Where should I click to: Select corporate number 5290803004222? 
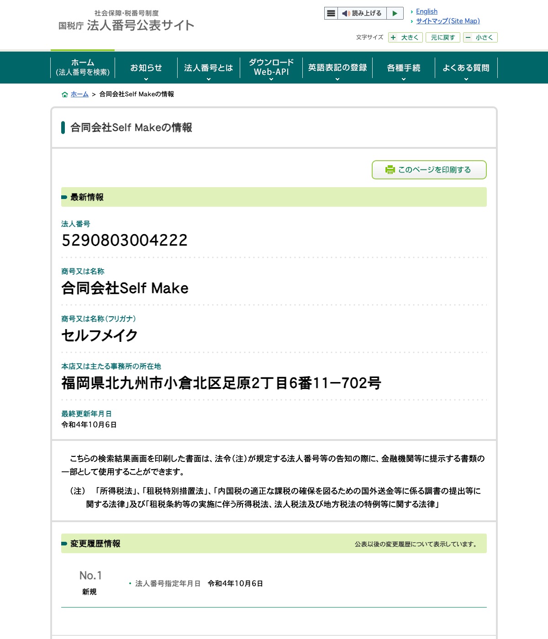[x=125, y=240]
